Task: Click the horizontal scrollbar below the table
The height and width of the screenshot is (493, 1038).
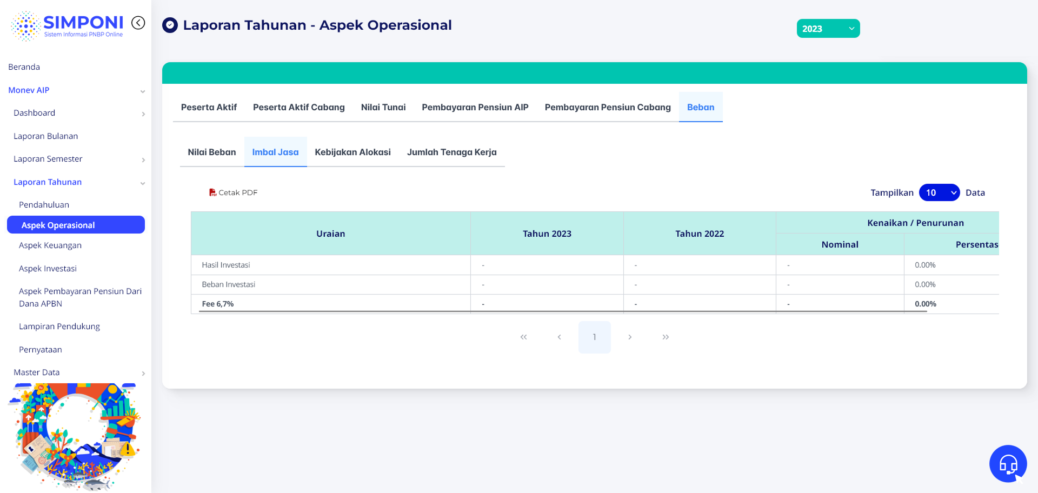Action: (563, 311)
